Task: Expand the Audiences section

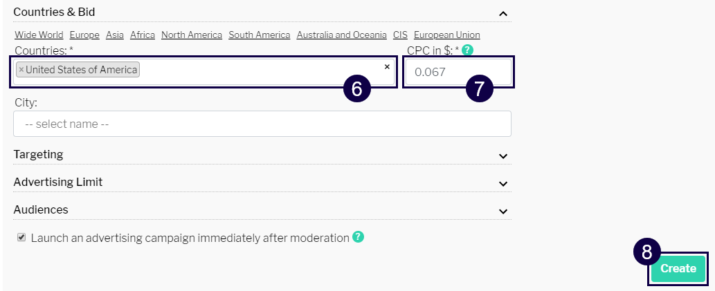Action: click(x=503, y=211)
